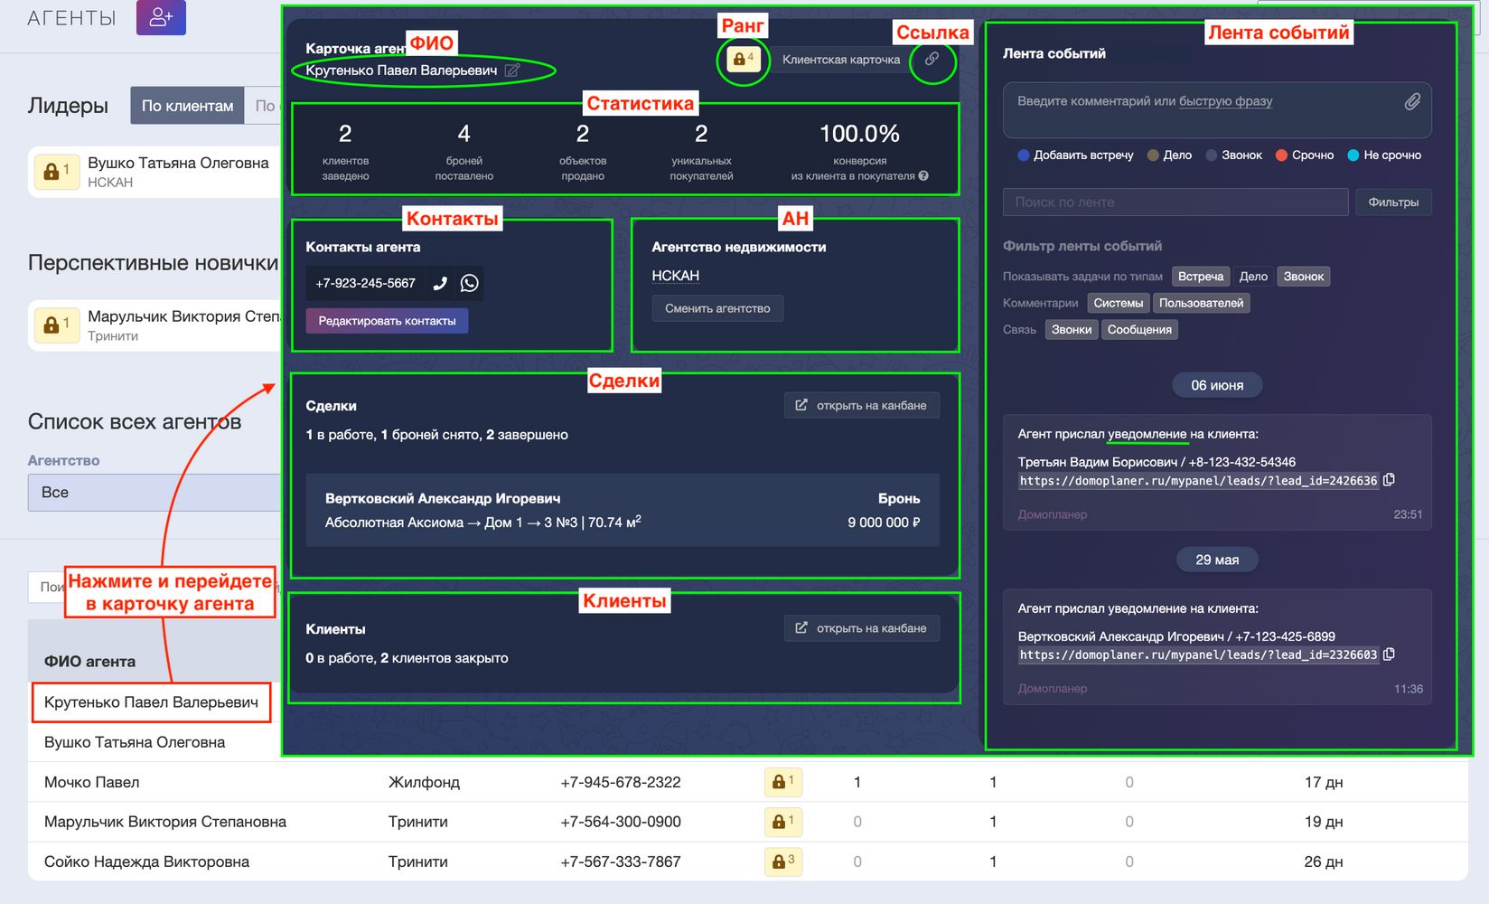This screenshot has width=1489, height=904.
Task: Click Редактировать контакты button
Action: click(387, 321)
